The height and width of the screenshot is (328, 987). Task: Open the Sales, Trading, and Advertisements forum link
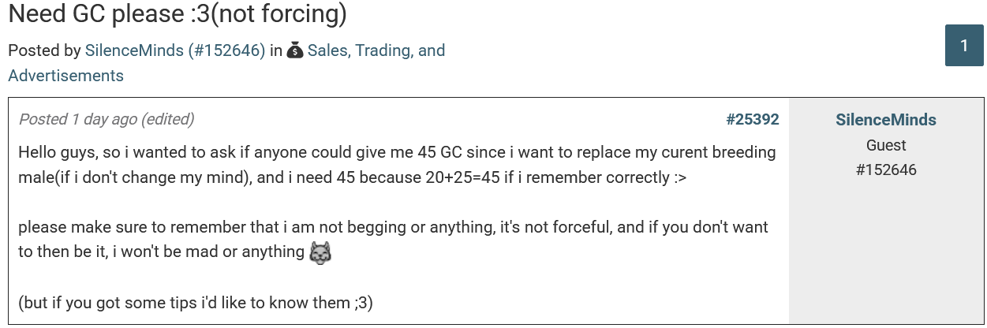(376, 50)
